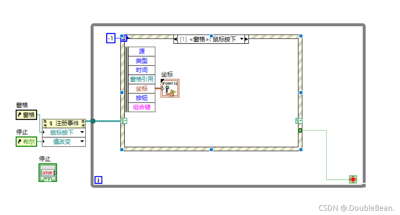Select the 坐标 event data node
The image size is (400, 215).
click(x=142, y=89)
